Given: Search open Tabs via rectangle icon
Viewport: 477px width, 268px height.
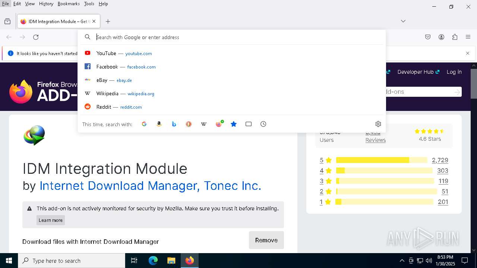Looking at the screenshot, I should tap(249, 124).
